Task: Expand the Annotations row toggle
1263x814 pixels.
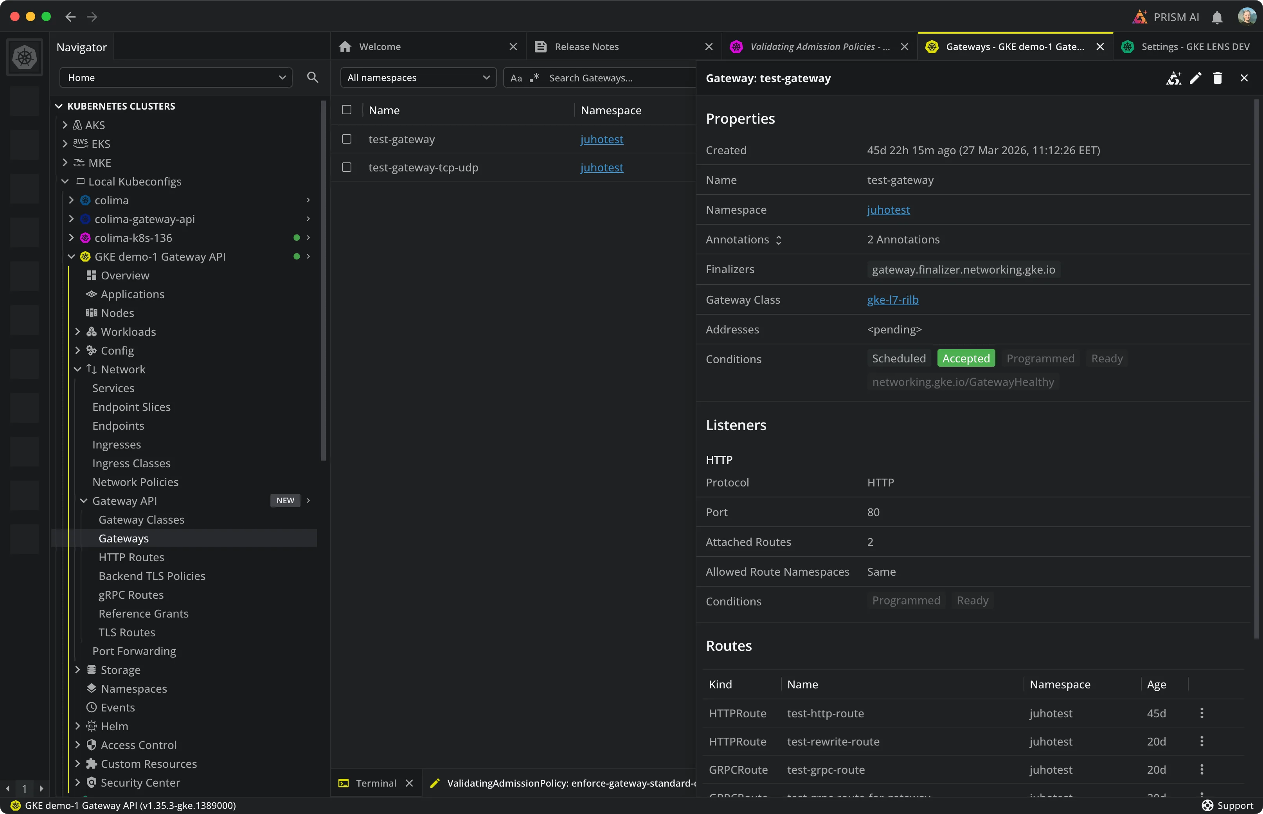Action: pos(778,240)
